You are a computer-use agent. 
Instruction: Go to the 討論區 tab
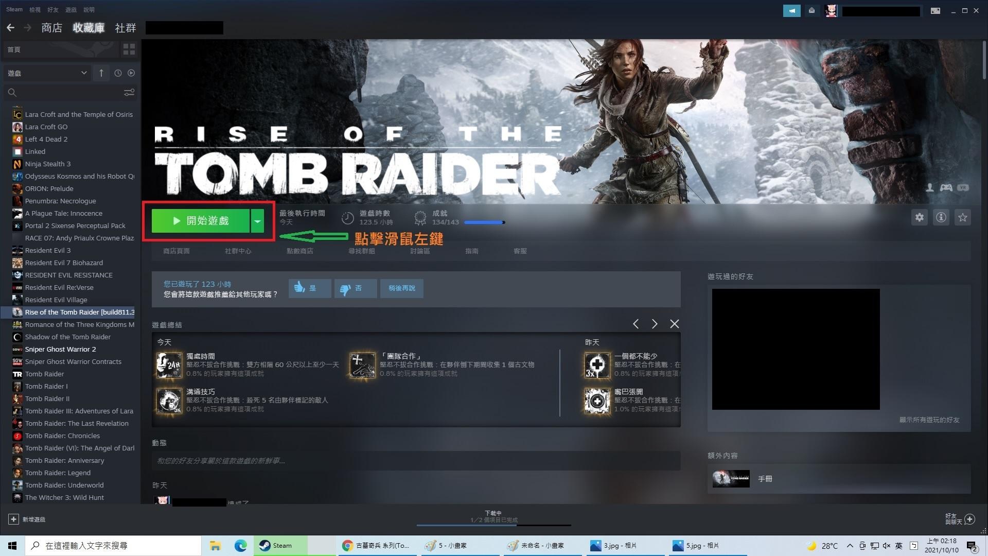420,251
